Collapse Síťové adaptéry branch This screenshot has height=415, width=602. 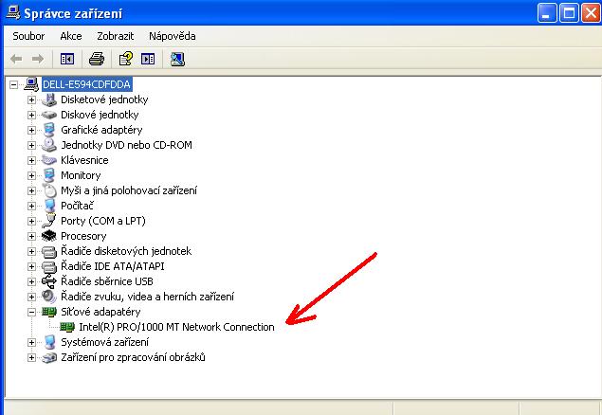[31, 312]
